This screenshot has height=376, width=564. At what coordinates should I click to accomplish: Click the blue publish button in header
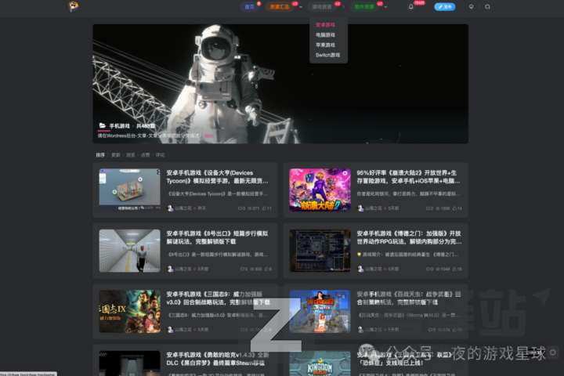(444, 7)
